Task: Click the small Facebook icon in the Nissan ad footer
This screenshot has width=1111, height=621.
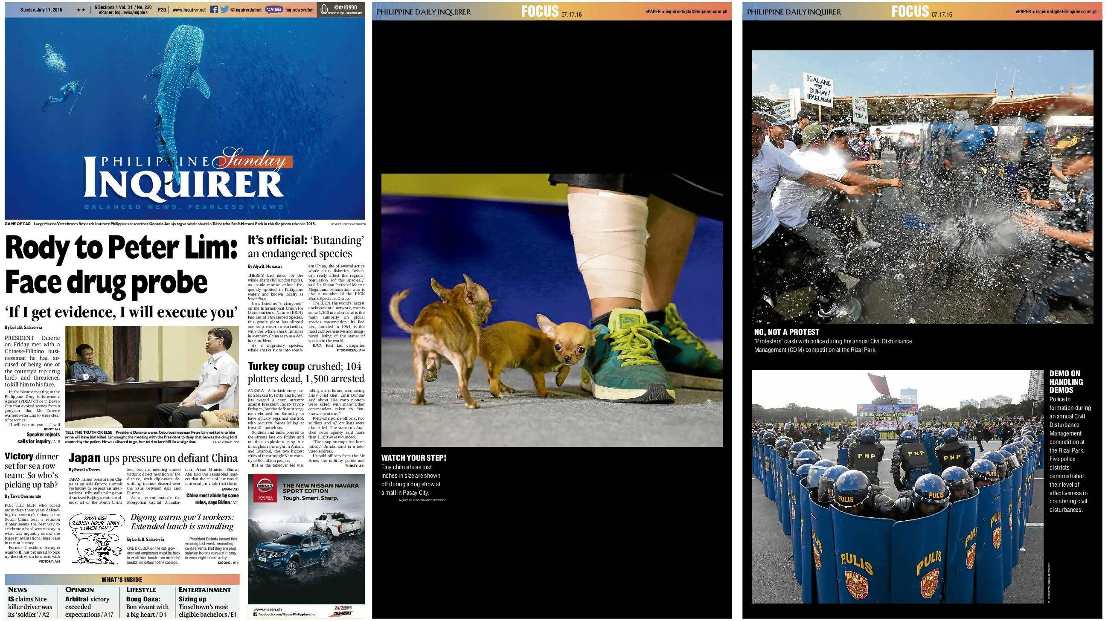Action: 255,614
